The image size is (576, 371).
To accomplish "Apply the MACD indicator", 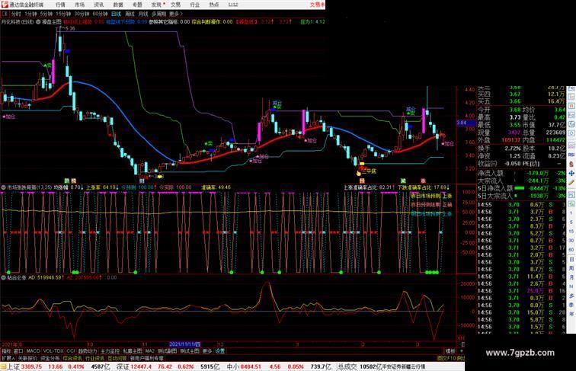I will [33, 351].
